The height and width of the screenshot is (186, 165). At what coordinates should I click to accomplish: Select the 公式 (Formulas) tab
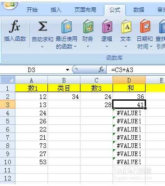coord(115,10)
